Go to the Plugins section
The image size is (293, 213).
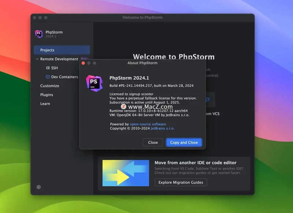pyautogui.click(x=47, y=95)
